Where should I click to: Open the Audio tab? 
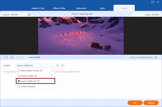point(102,8)
